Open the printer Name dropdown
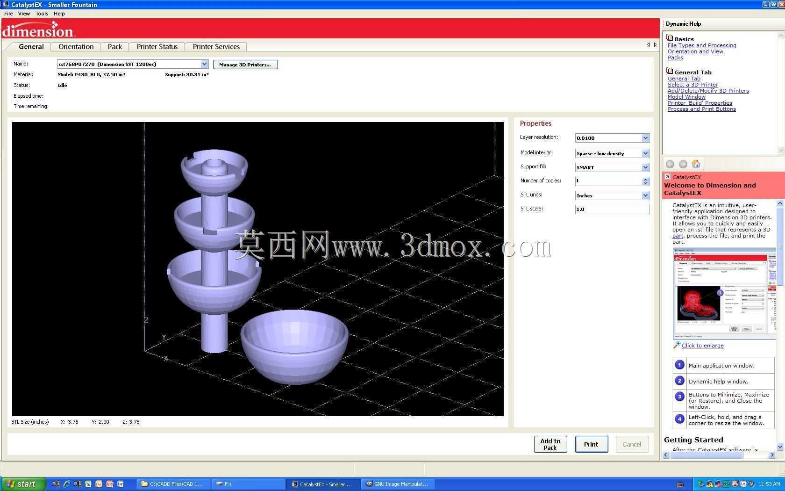This screenshot has height=491, width=785. pos(204,64)
